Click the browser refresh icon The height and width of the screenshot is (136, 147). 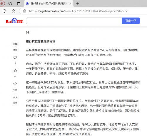(x=4, y=11)
